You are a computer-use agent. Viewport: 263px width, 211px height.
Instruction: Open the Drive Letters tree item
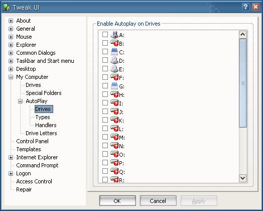point(41,133)
